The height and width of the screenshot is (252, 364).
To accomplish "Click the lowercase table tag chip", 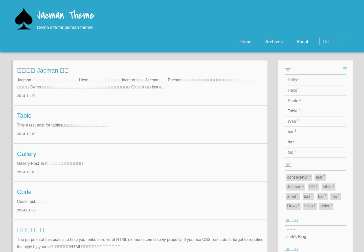I will click(328, 187).
